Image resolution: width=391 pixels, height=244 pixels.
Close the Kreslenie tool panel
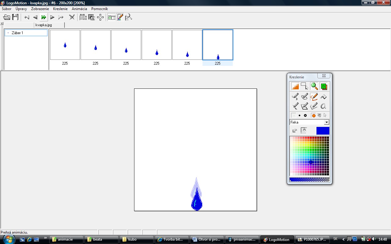pos(324,76)
